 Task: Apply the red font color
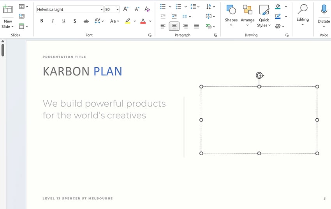click(x=143, y=21)
